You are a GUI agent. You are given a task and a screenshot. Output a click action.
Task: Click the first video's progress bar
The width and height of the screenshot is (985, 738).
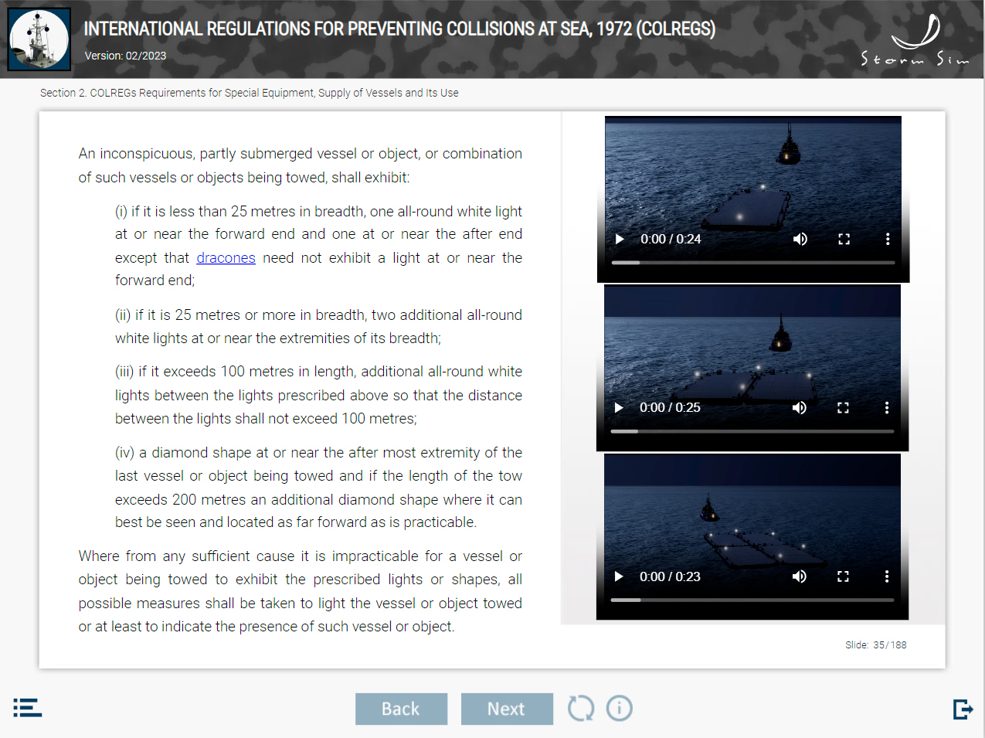tap(753, 263)
